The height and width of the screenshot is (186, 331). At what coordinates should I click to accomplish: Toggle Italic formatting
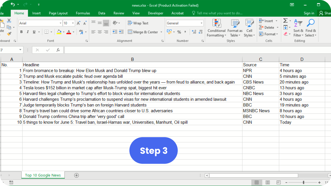[x=28, y=32]
